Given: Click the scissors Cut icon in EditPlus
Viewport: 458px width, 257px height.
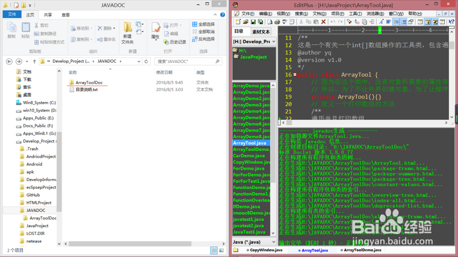Looking at the screenshot, I should pos(301,22).
